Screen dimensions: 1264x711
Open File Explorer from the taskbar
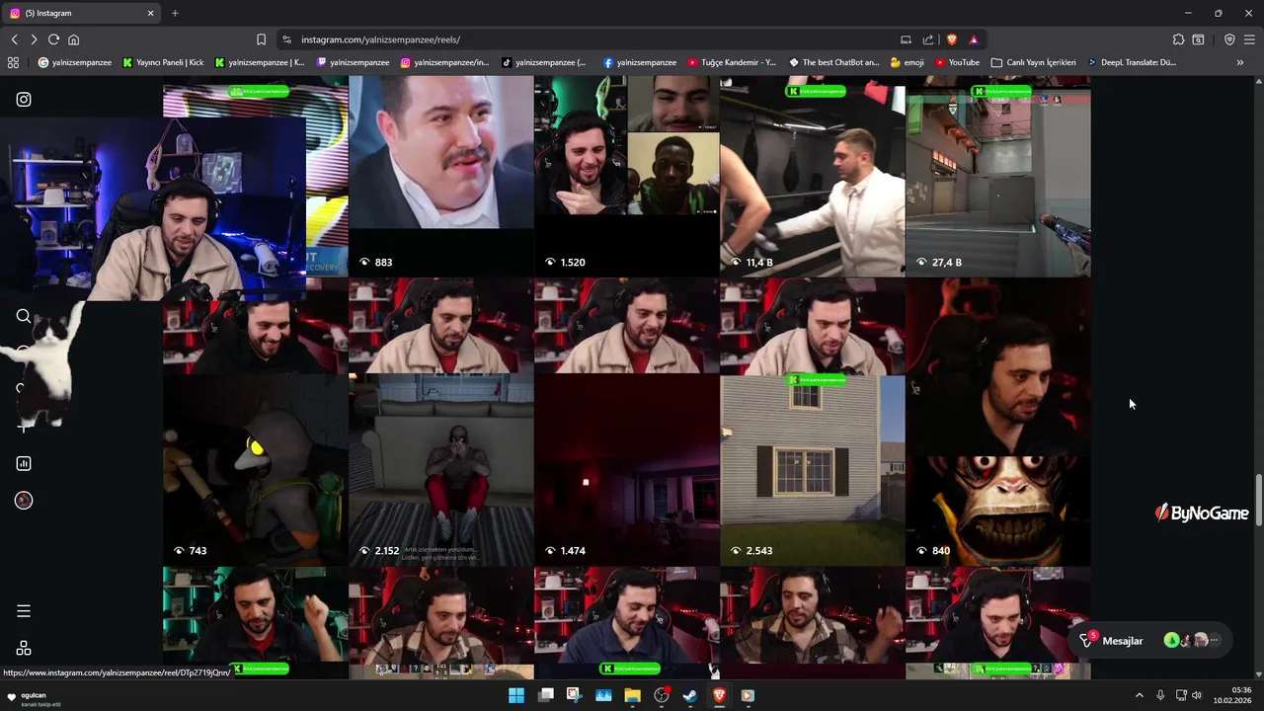tap(632, 695)
